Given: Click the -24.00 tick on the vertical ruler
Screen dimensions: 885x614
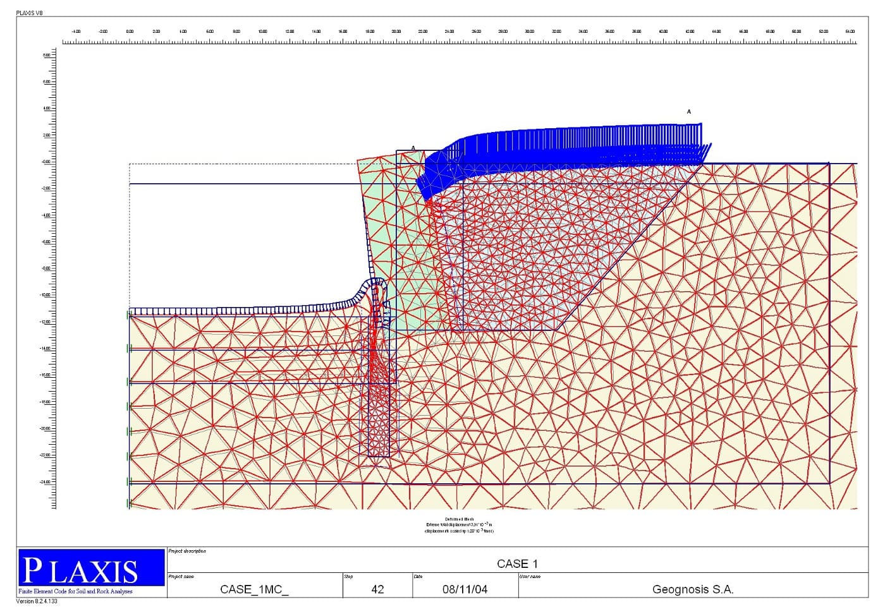Looking at the screenshot, I should tap(46, 482).
